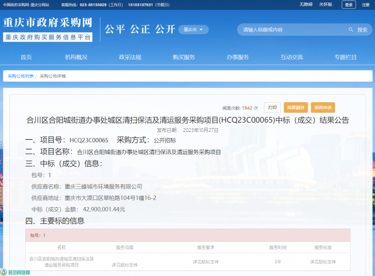Open the 首页 navigation tab
375x276 pixels.
tap(26, 57)
